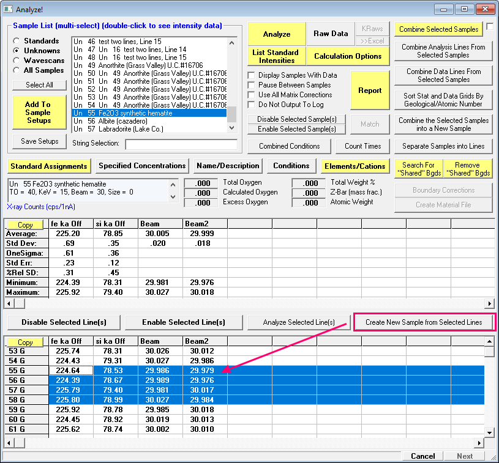
Task: Click the Report button
Action: (370, 91)
